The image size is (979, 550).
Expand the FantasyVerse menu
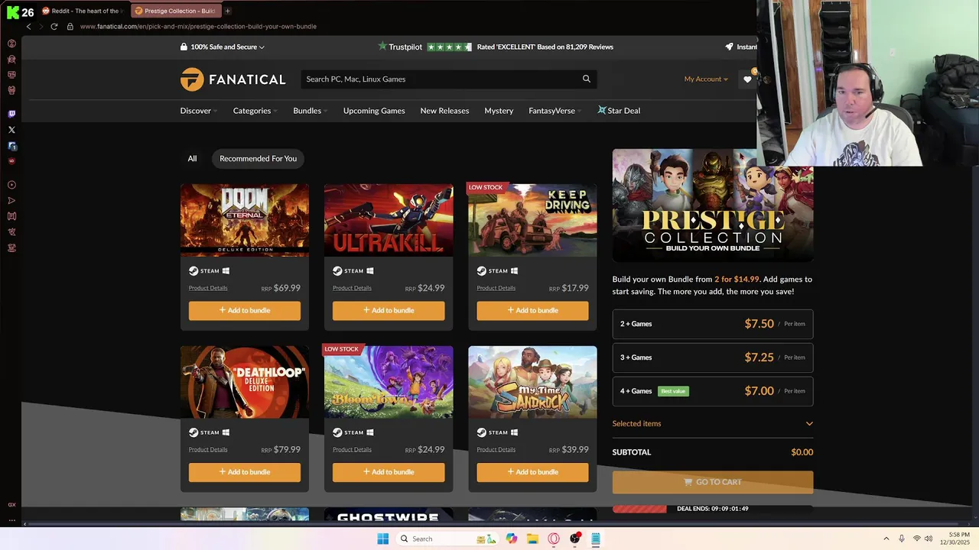(x=555, y=111)
